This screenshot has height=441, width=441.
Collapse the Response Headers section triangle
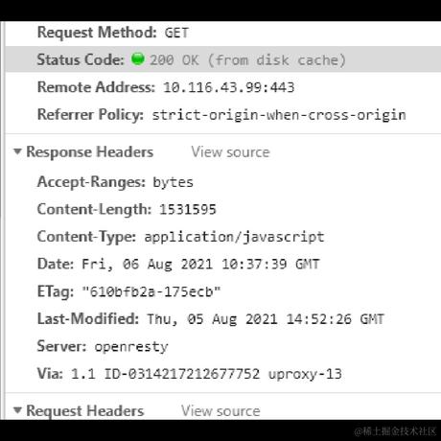[x=17, y=151]
